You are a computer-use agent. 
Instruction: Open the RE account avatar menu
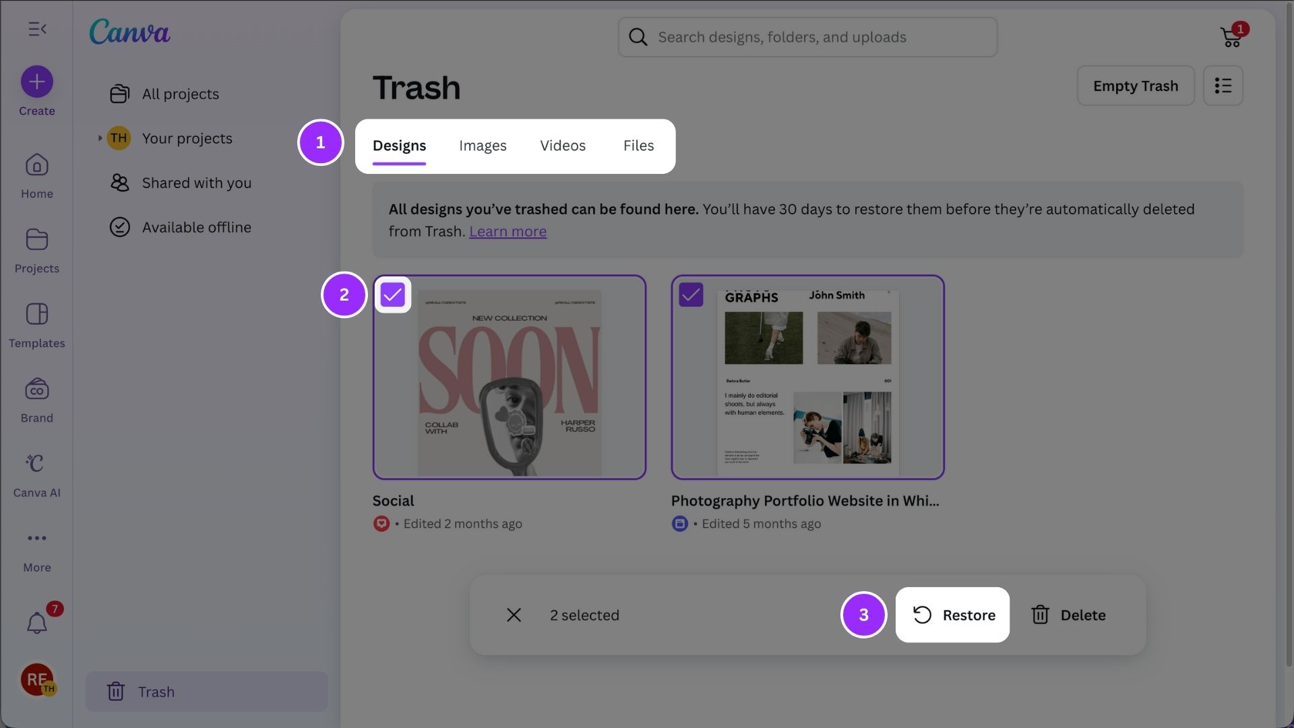pos(37,679)
